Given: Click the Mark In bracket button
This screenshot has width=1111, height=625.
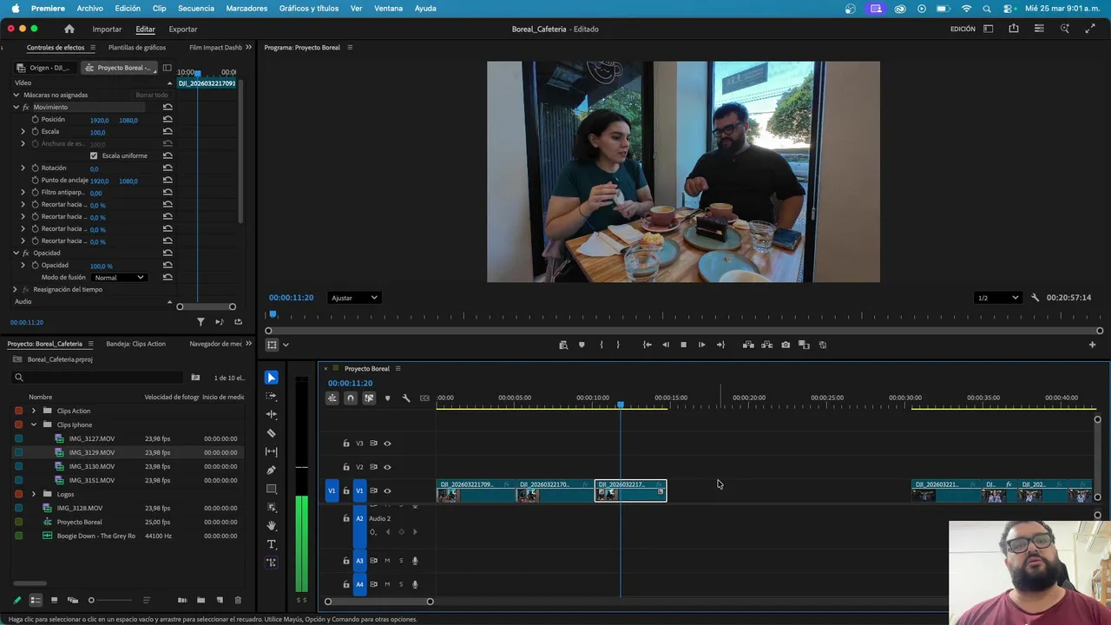Looking at the screenshot, I should click(x=601, y=345).
